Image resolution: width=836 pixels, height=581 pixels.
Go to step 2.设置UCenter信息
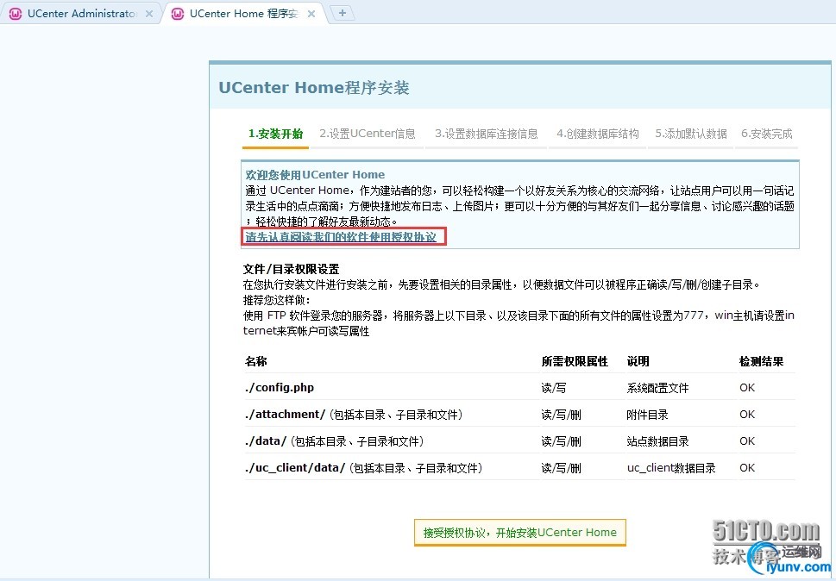[x=368, y=134]
